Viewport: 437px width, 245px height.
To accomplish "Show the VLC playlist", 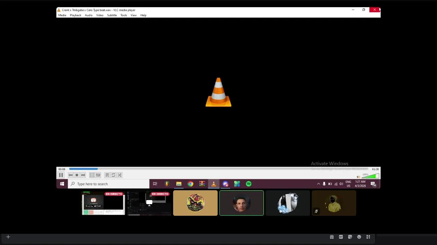I will click(x=107, y=175).
